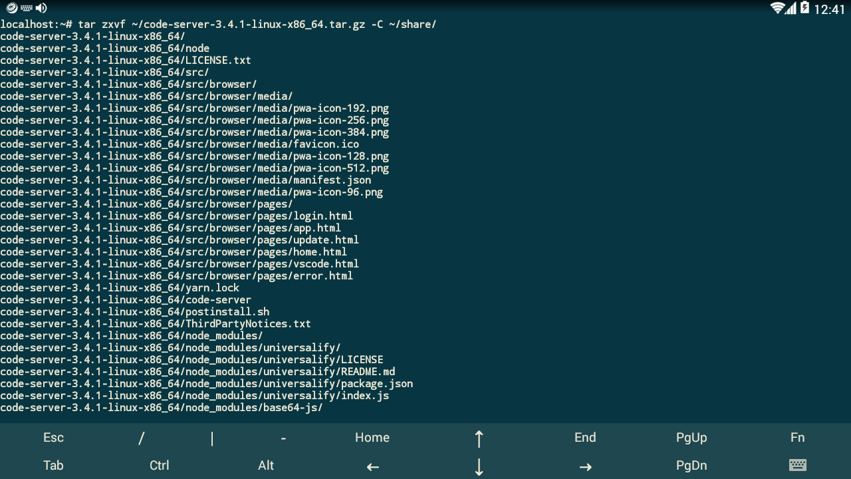Click the pages/login.html line
The height and width of the screenshot is (479, 851).
pos(176,216)
